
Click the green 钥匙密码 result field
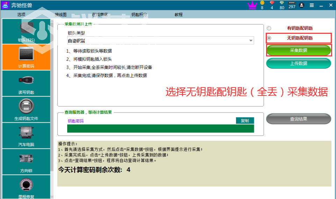(160, 129)
